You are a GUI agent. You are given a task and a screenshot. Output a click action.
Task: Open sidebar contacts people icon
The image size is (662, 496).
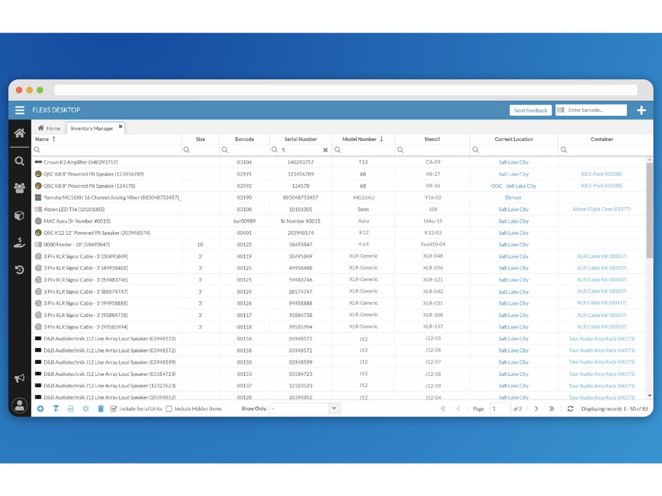[x=20, y=188]
